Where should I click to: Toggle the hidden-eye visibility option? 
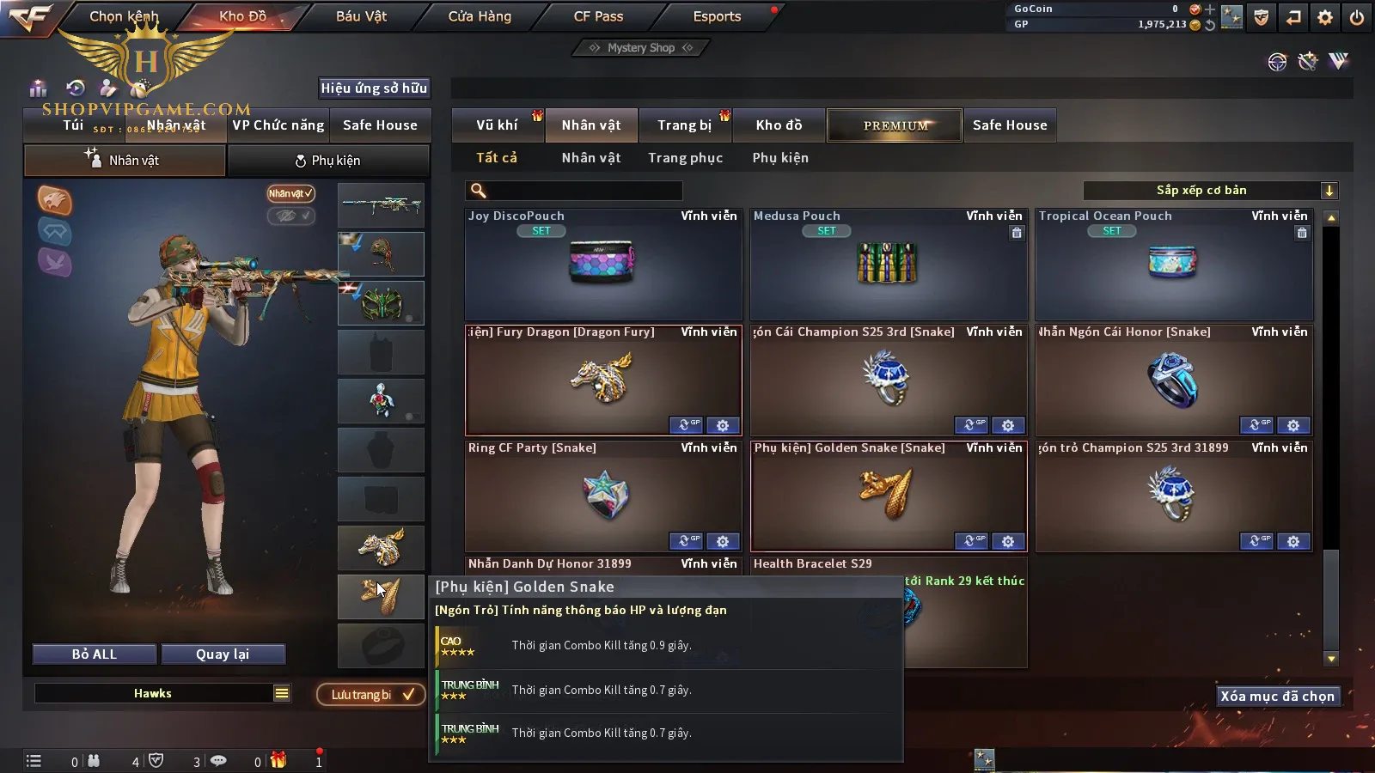(x=290, y=216)
